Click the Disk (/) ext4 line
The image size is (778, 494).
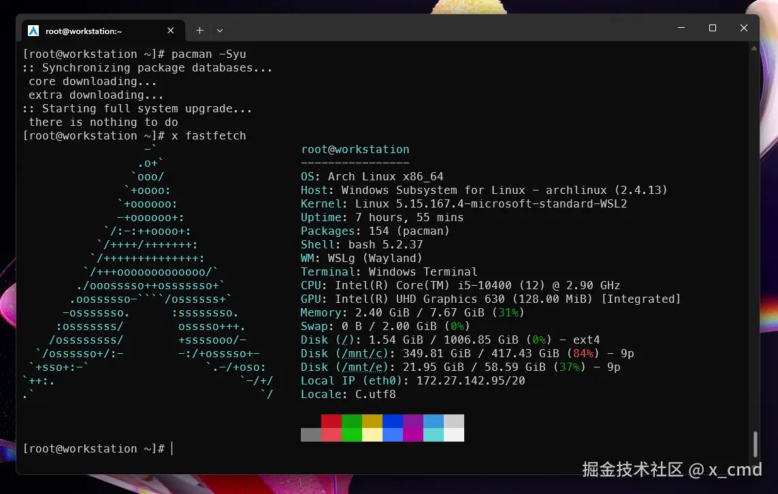coord(450,340)
